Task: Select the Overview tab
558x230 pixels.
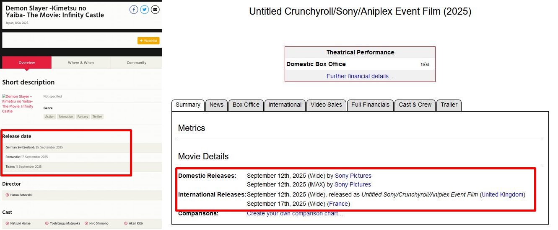Action: coord(27,63)
